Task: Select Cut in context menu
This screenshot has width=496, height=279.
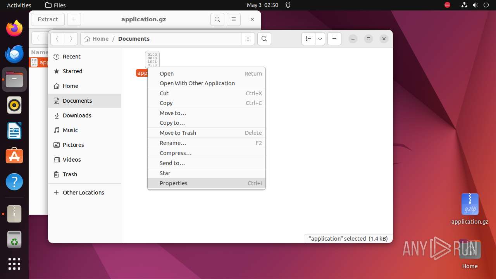Action: coord(207,93)
